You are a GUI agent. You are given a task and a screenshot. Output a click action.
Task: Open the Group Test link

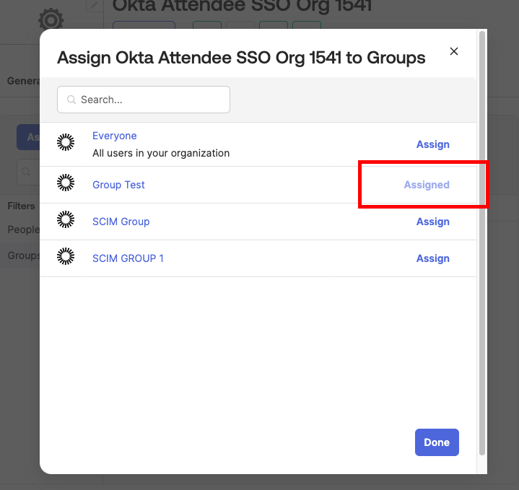(118, 185)
